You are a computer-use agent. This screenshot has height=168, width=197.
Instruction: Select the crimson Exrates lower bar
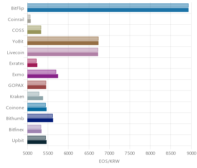[x=32, y=65]
